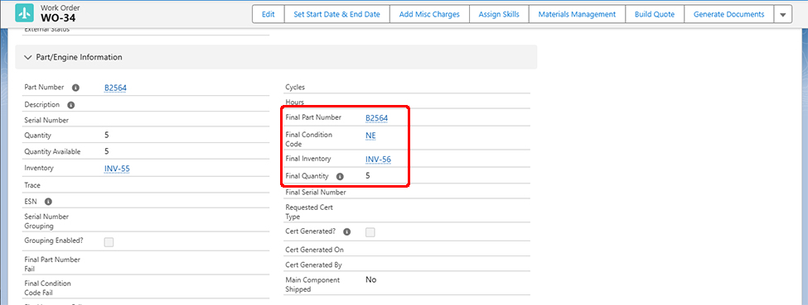808x305 pixels.
Task: Click the Cert Generated On label
Action: (314, 250)
